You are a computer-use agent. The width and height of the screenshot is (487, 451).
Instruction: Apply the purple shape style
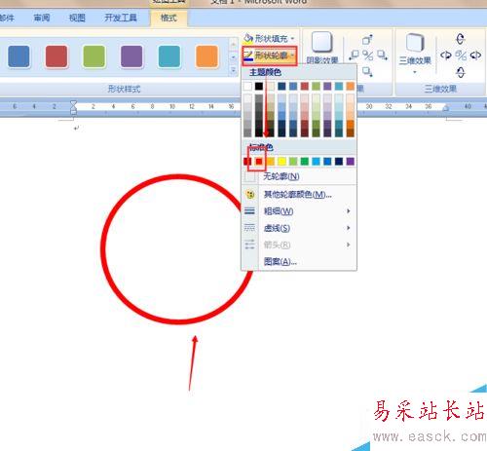(131, 56)
